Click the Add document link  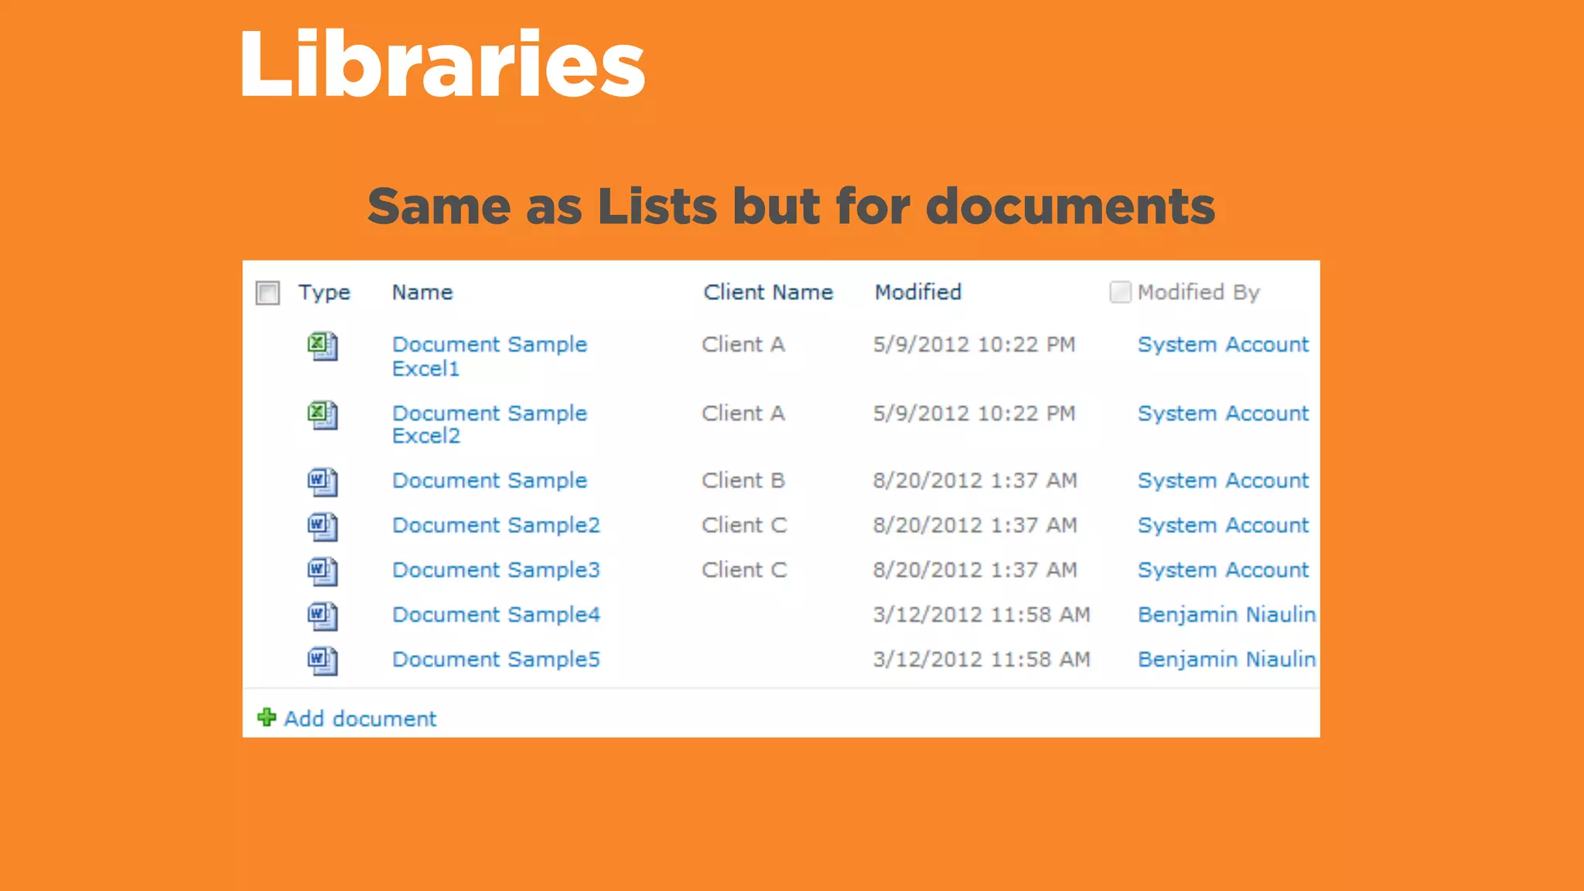pyautogui.click(x=360, y=719)
